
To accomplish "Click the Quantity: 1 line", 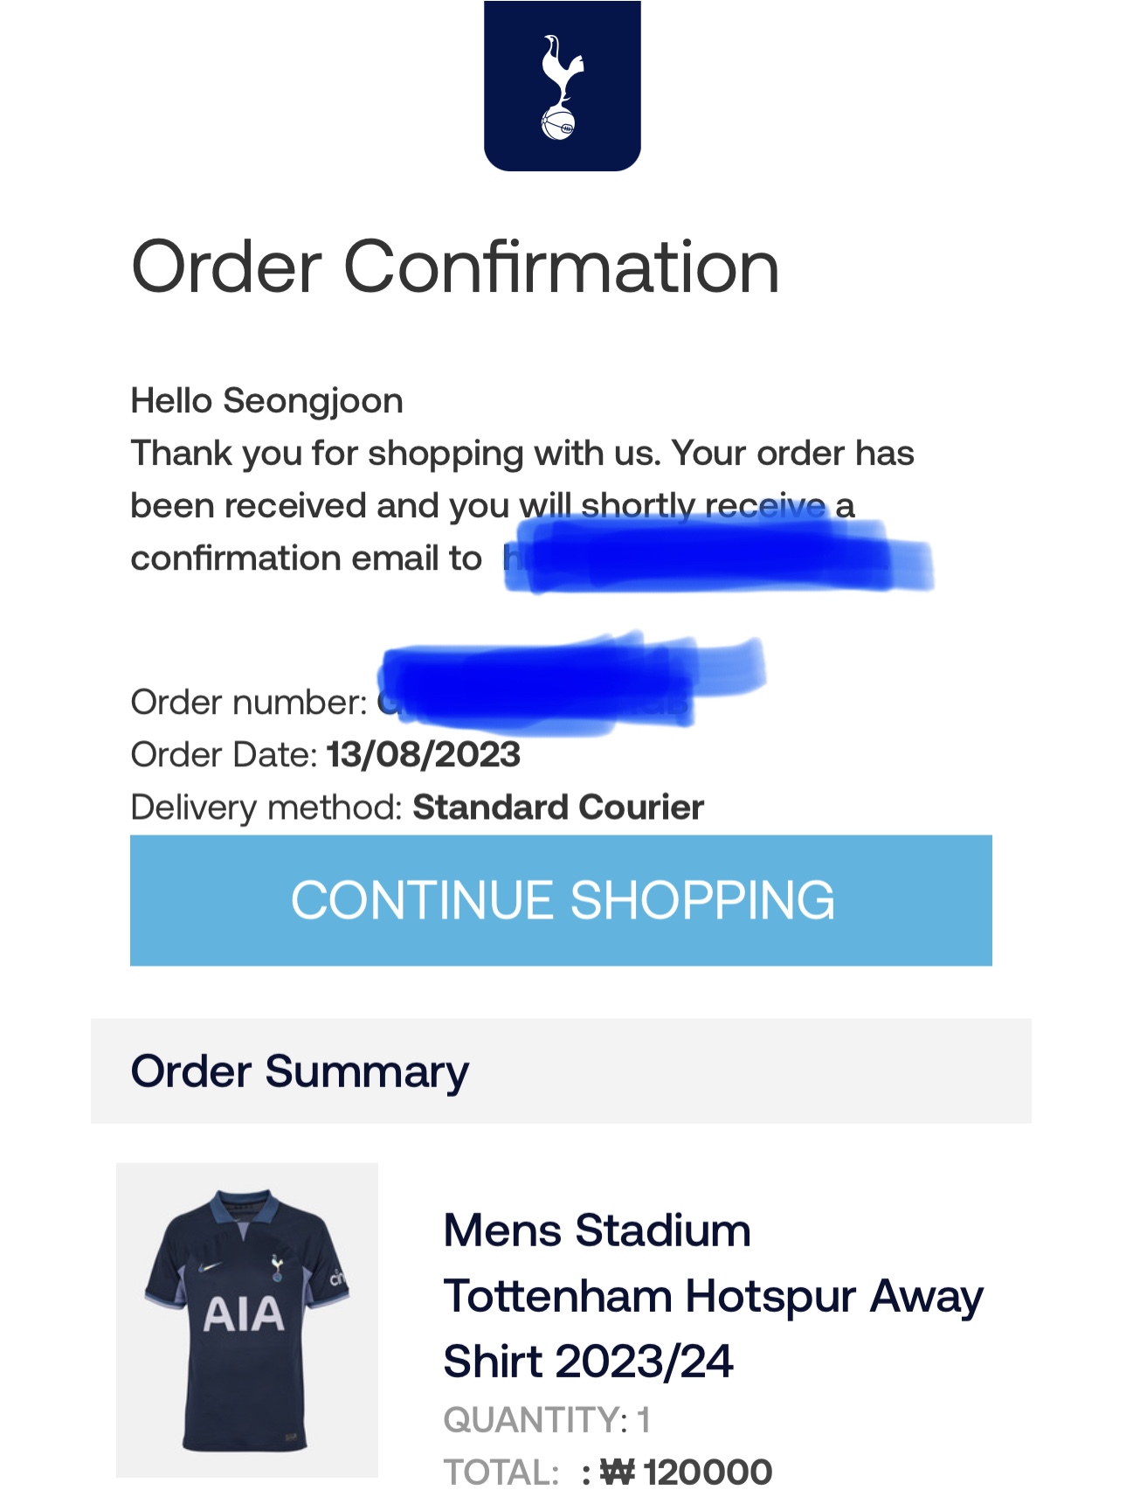I will pyautogui.click(x=547, y=1420).
